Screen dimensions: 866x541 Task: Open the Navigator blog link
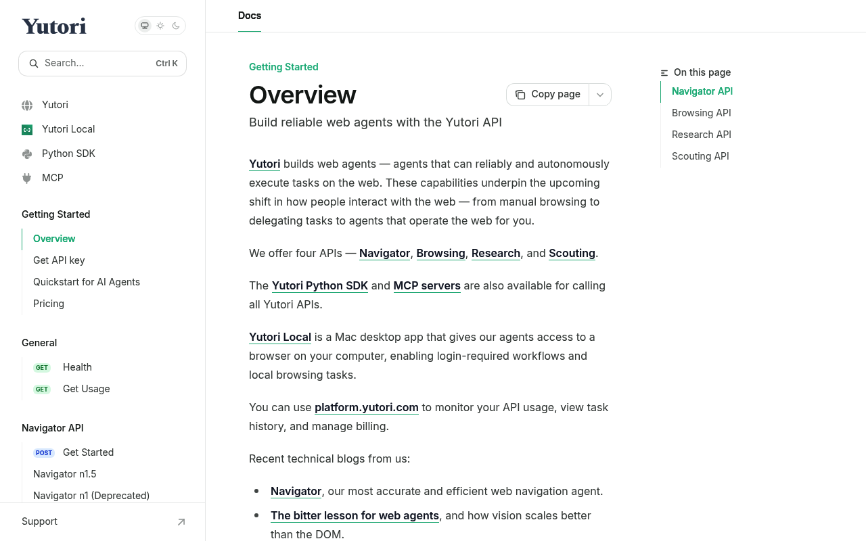coord(296,491)
